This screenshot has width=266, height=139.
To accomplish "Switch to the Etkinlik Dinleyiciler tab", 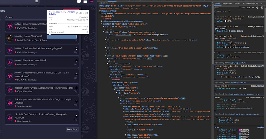I will tap(251, 3).
